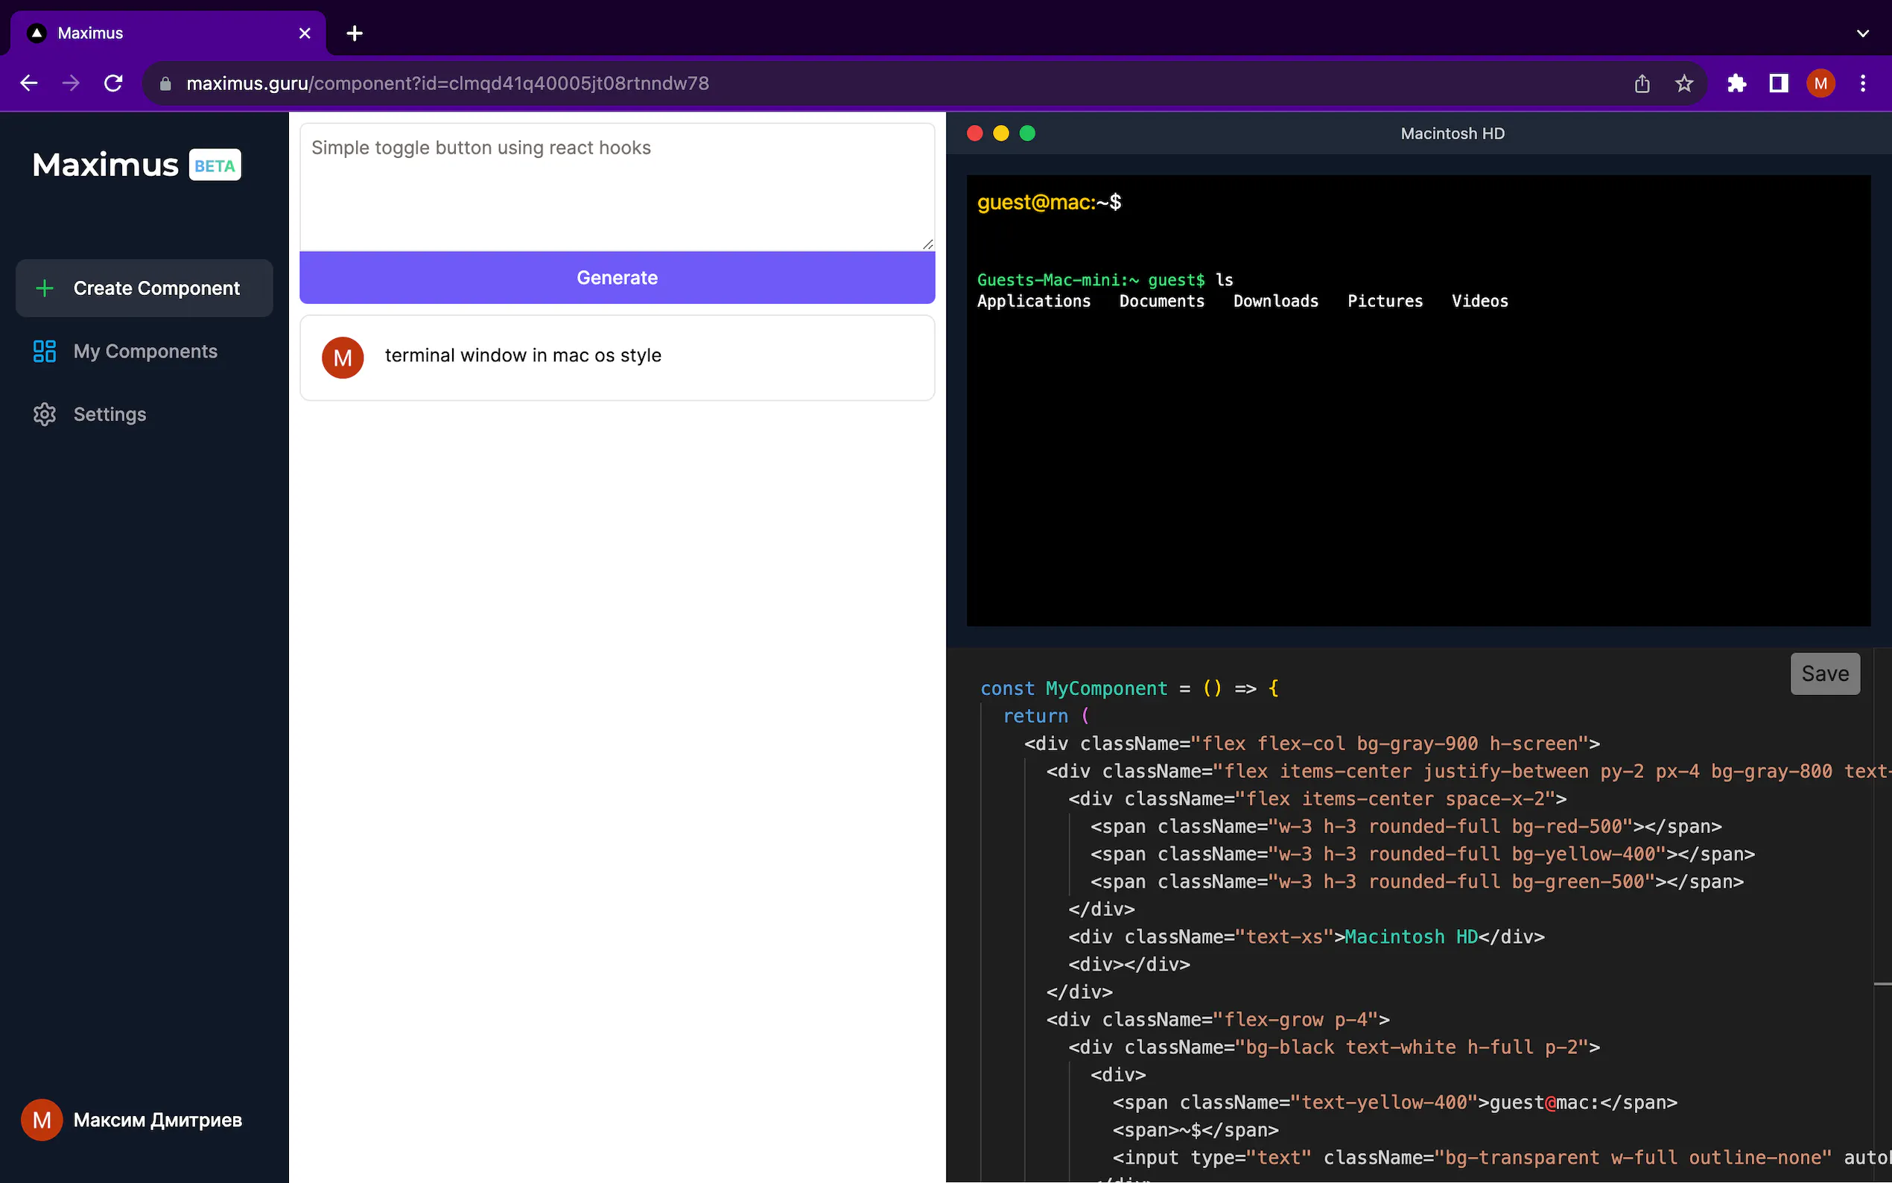Open the Chrome three-dot menu

1862,83
